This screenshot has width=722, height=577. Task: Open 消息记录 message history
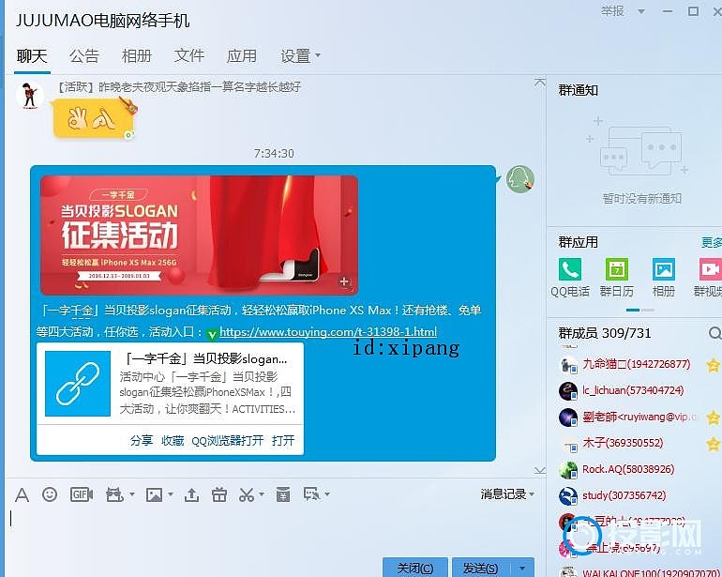504,494
